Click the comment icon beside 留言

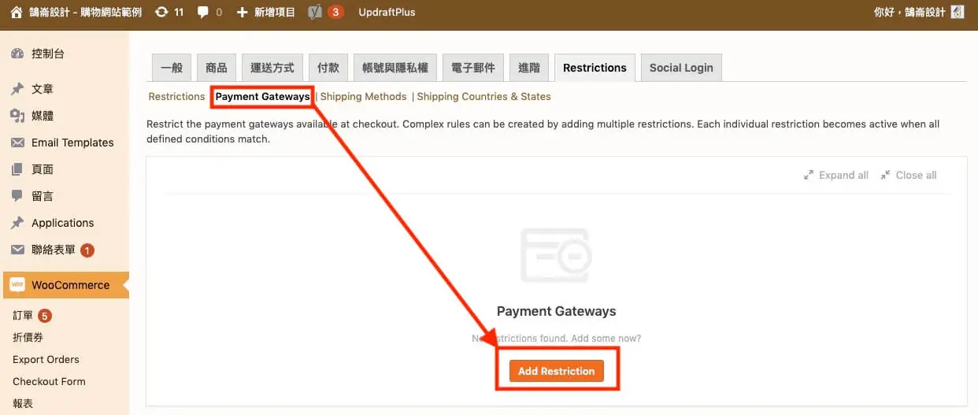17,196
